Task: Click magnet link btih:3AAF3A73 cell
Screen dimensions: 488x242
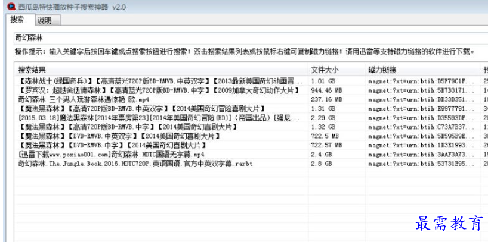Action: point(422,155)
